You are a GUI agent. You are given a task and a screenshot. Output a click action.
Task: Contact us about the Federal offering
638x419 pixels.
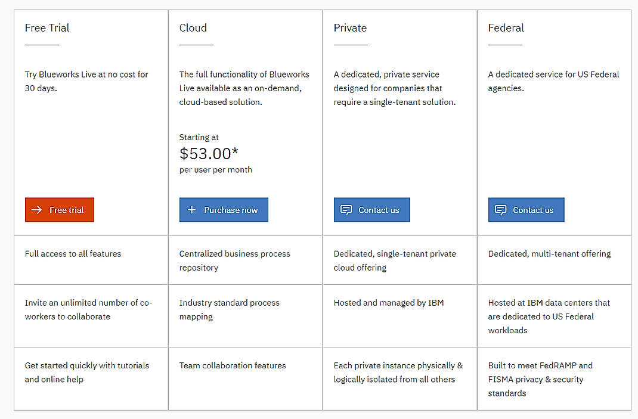(526, 210)
